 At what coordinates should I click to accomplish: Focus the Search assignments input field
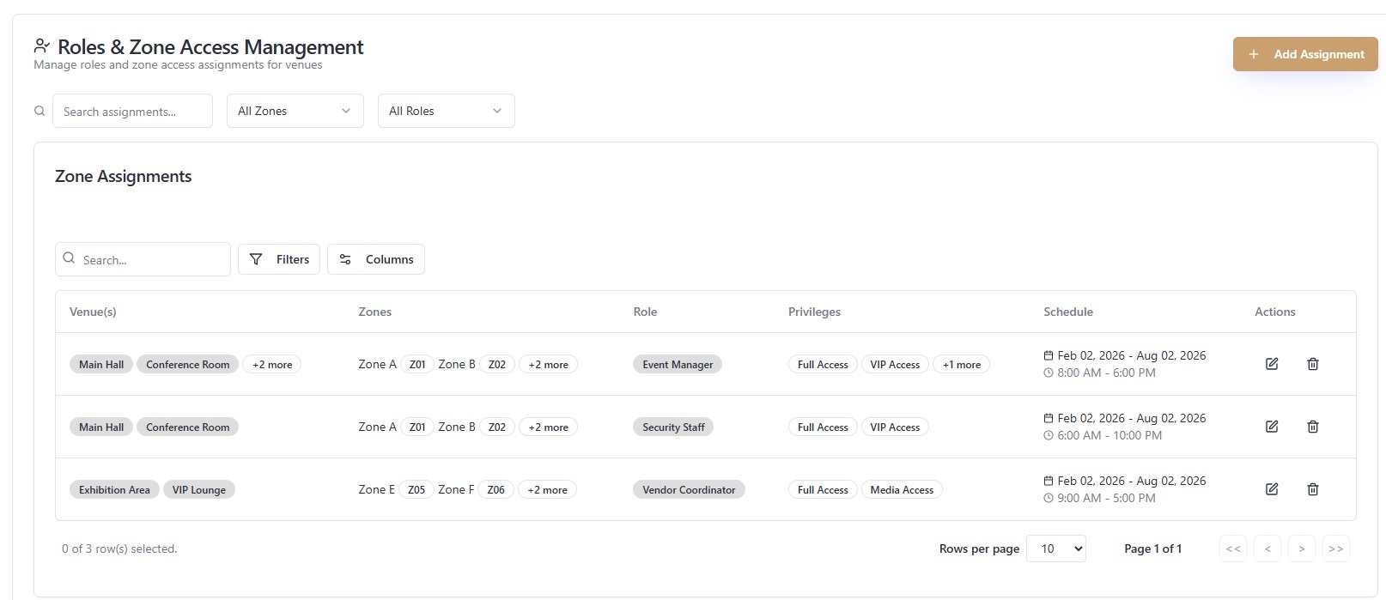pyautogui.click(x=132, y=112)
